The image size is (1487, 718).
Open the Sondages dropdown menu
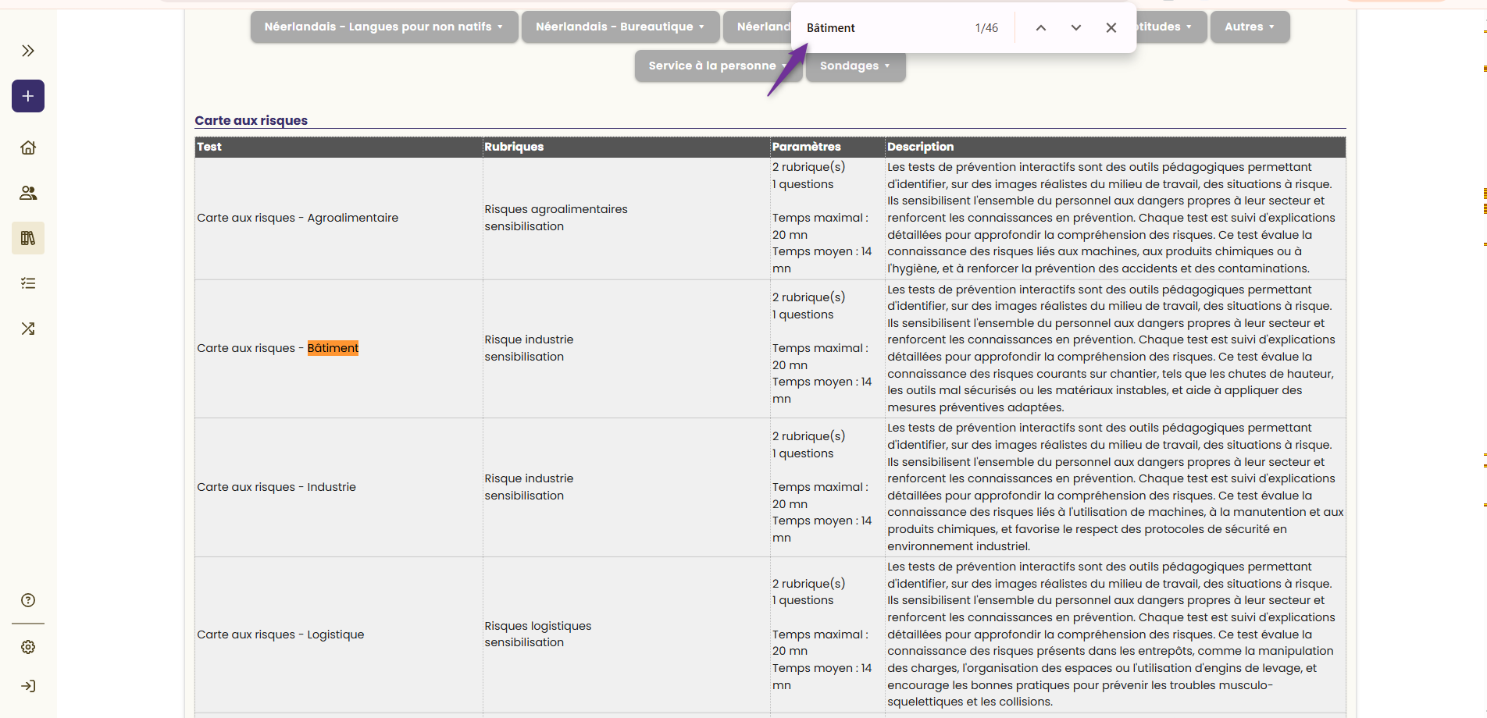(x=855, y=66)
